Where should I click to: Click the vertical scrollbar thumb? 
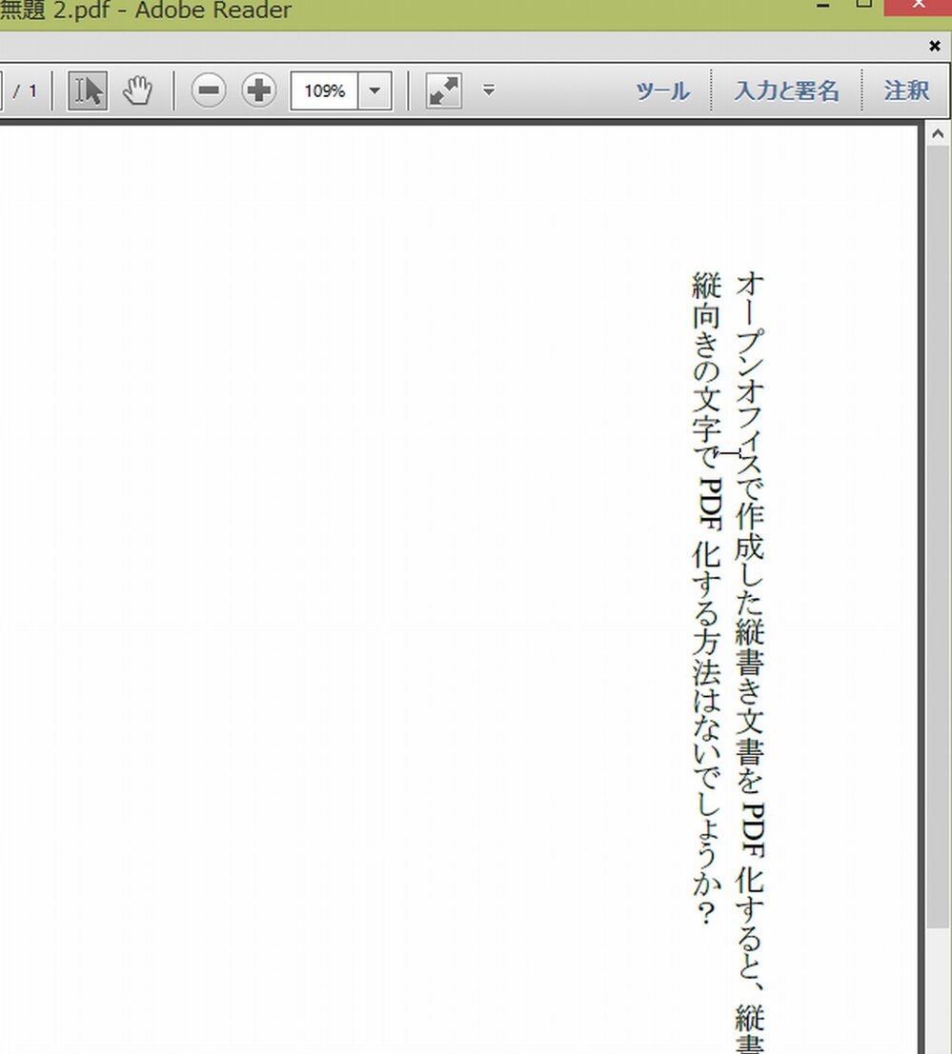pos(938,536)
